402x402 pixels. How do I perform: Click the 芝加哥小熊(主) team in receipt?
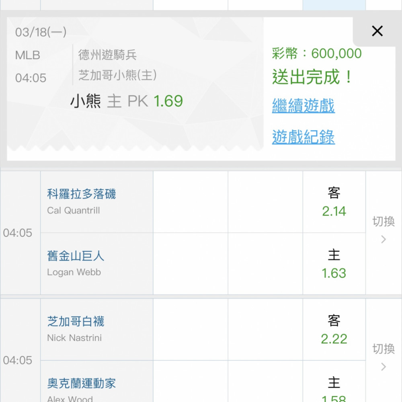coord(117,75)
